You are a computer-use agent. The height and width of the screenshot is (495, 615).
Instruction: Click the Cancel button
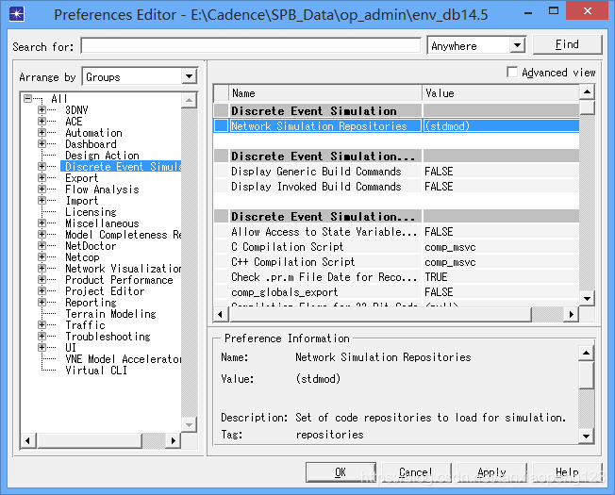coord(416,472)
